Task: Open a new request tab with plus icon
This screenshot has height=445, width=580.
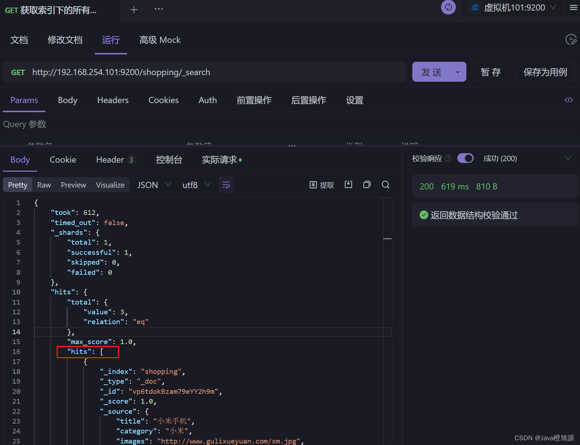Action: pos(134,9)
